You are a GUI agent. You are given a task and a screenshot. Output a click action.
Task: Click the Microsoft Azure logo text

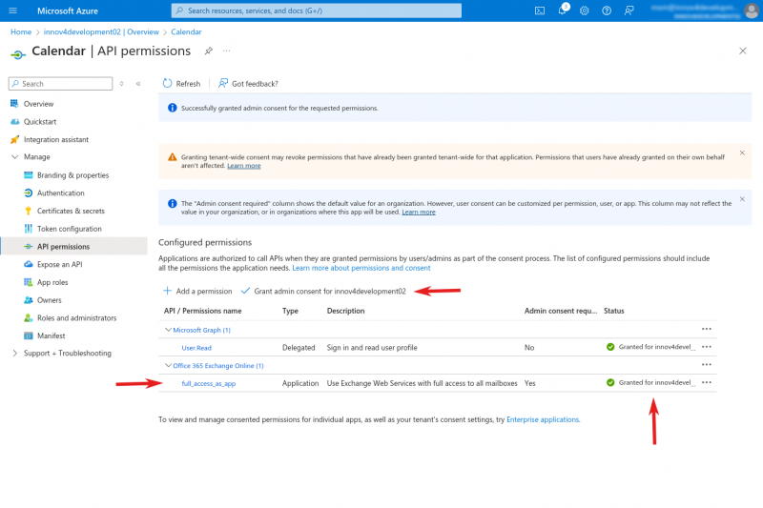(67, 10)
